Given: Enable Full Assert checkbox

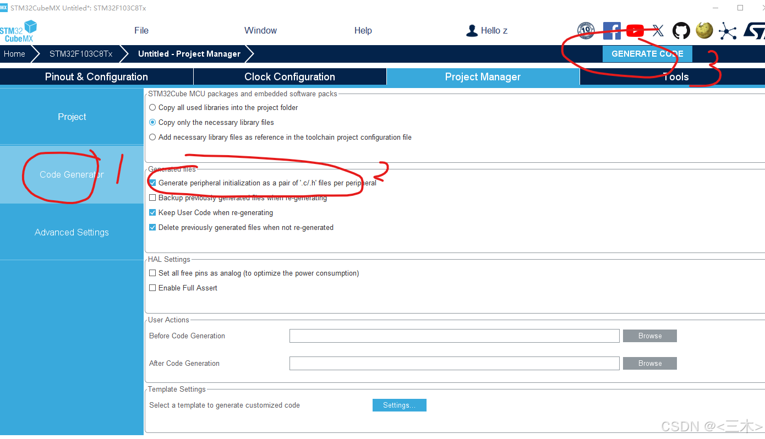Looking at the screenshot, I should (x=152, y=288).
